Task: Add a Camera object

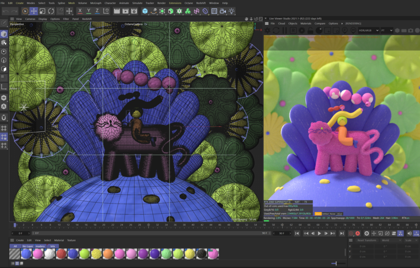Action: click(x=223, y=11)
